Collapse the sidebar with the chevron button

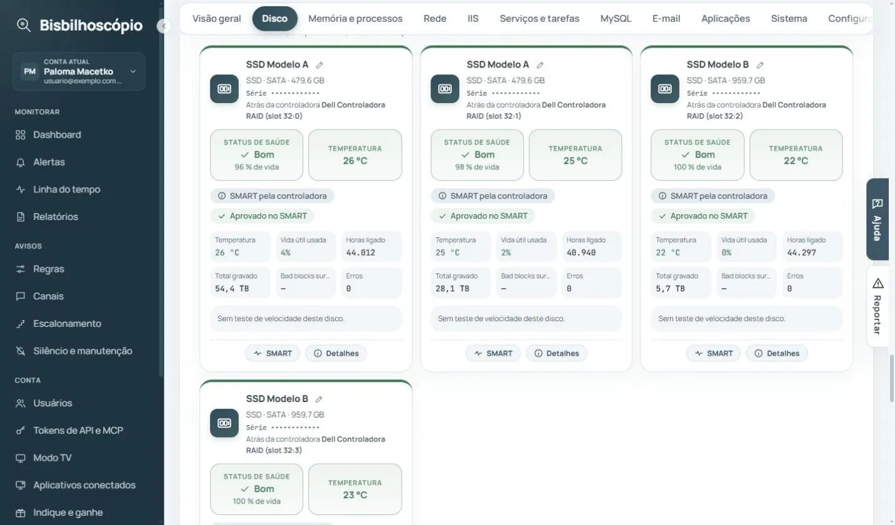(x=164, y=26)
